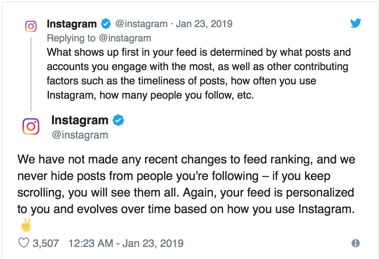Open the @instagram handle in top header

(141, 24)
